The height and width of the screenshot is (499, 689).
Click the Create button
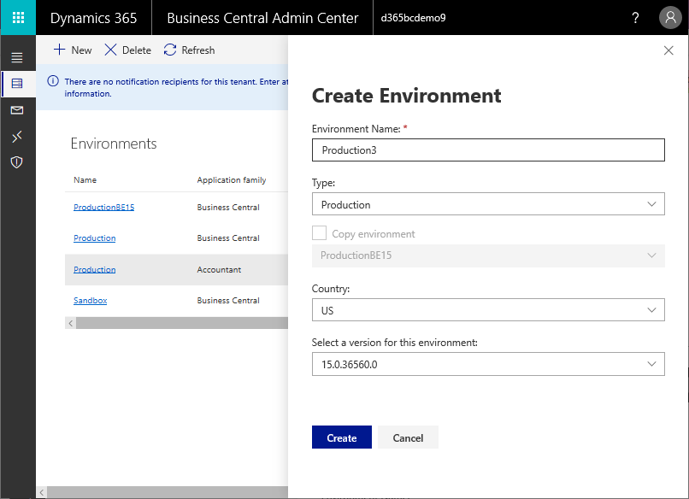coord(342,437)
